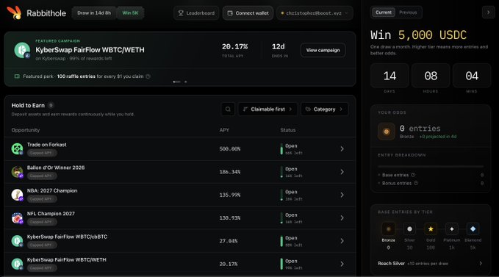Click the Base entries info icon

coord(413,175)
